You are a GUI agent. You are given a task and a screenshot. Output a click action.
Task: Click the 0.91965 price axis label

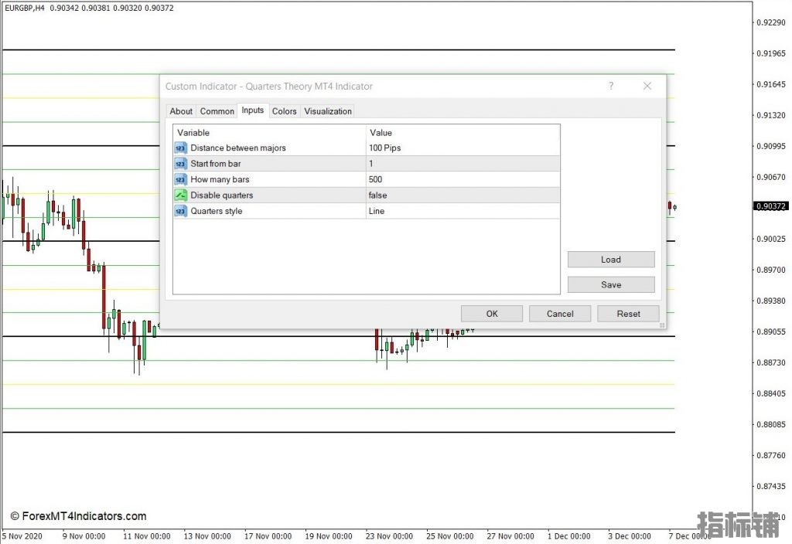(x=771, y=53)
